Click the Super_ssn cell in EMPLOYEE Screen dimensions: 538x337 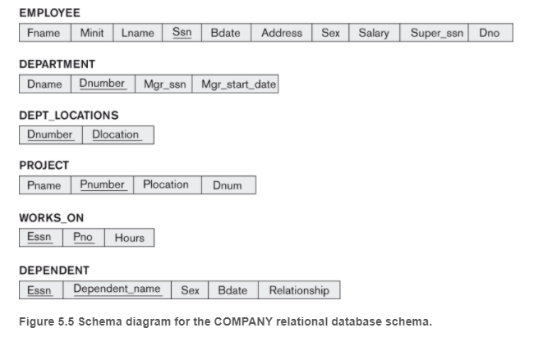[437, 33]
